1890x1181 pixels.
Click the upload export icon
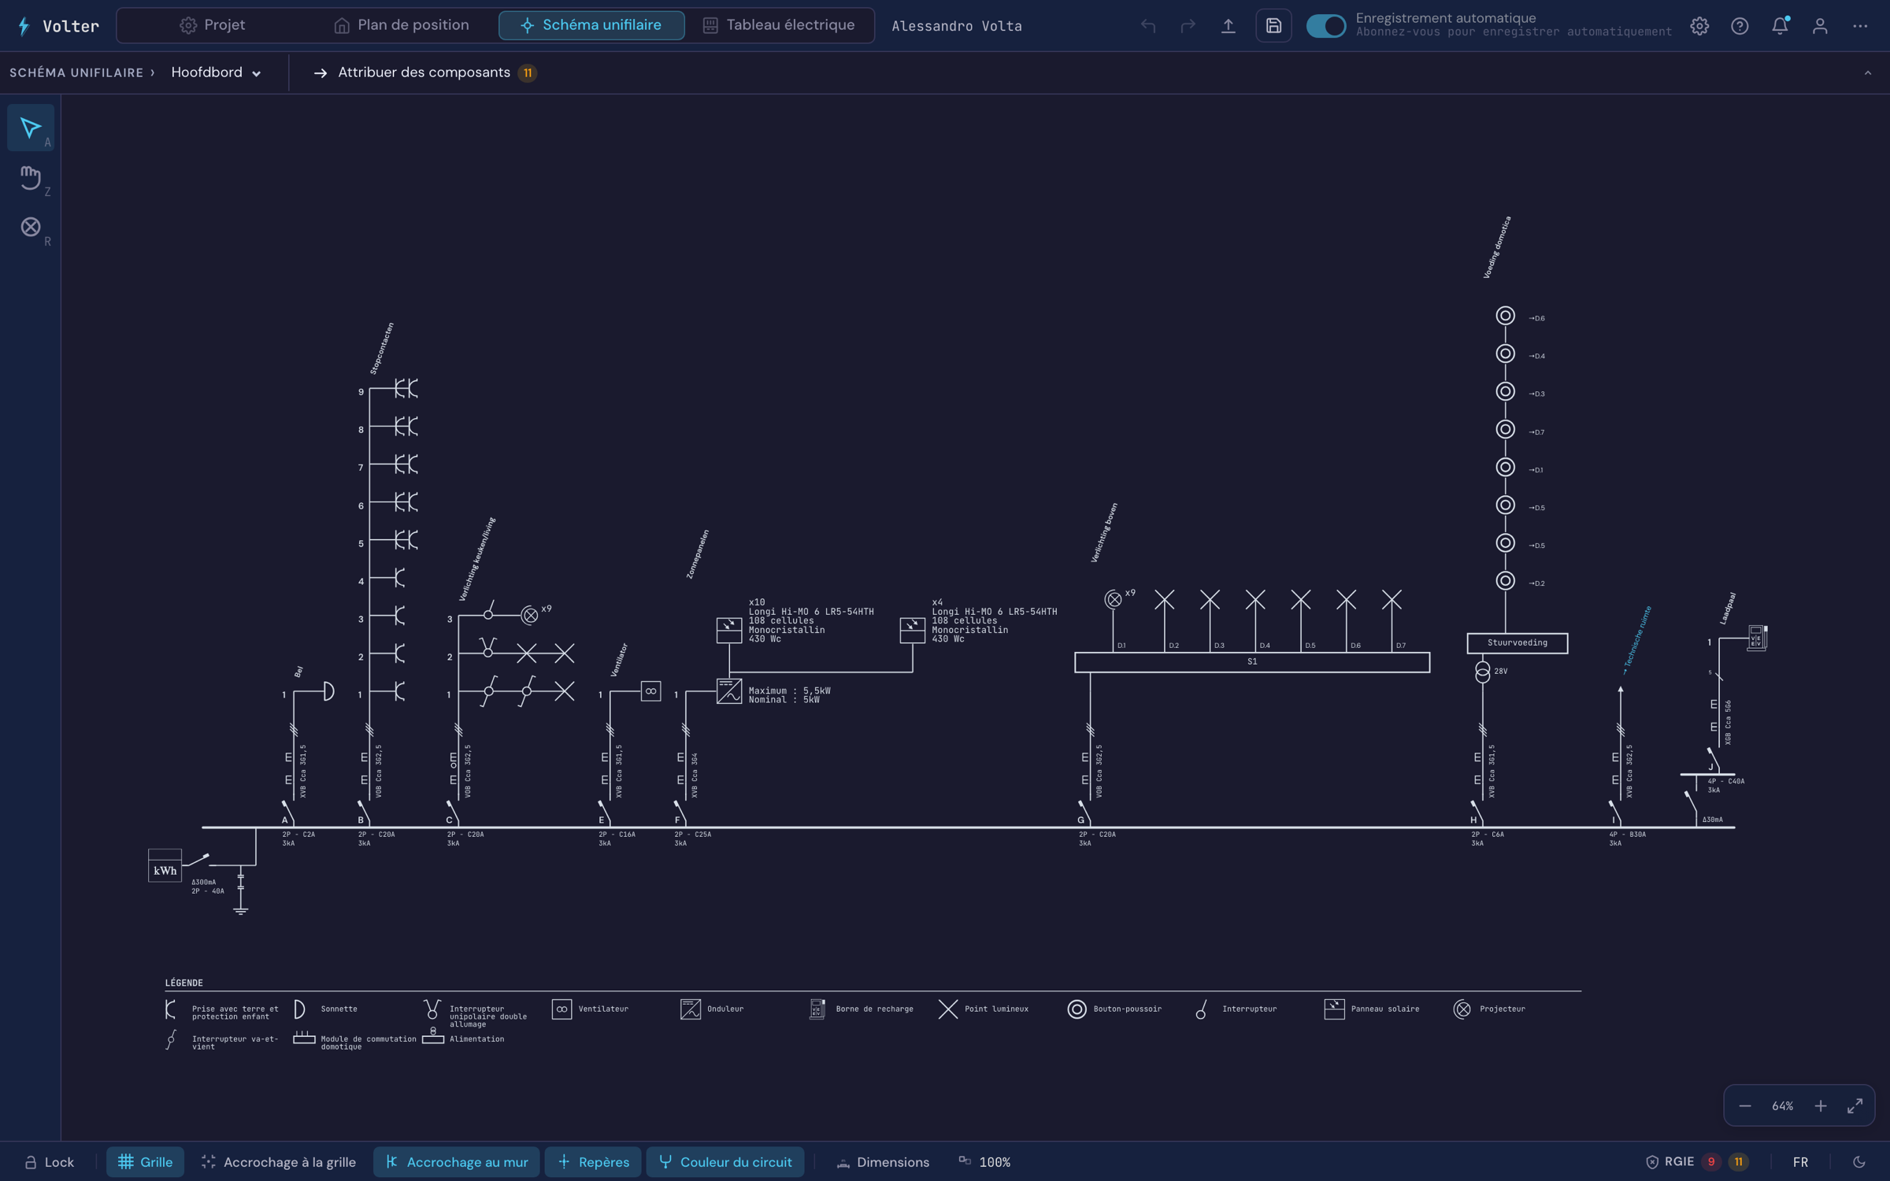[1228, 26]
